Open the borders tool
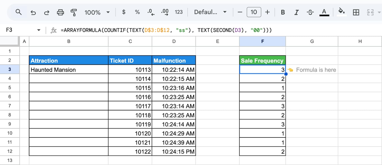382x165 pixels. click(x=356, y=12)
